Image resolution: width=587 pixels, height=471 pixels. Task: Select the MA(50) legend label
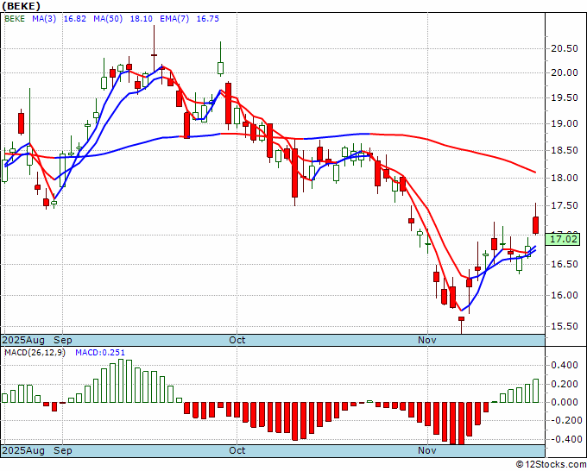pos(108,19)
